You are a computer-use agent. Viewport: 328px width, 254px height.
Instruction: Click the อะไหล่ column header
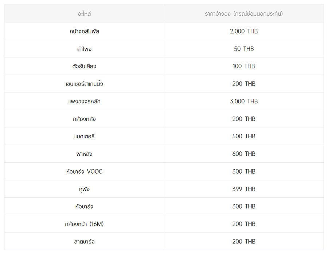click(84, 14)
